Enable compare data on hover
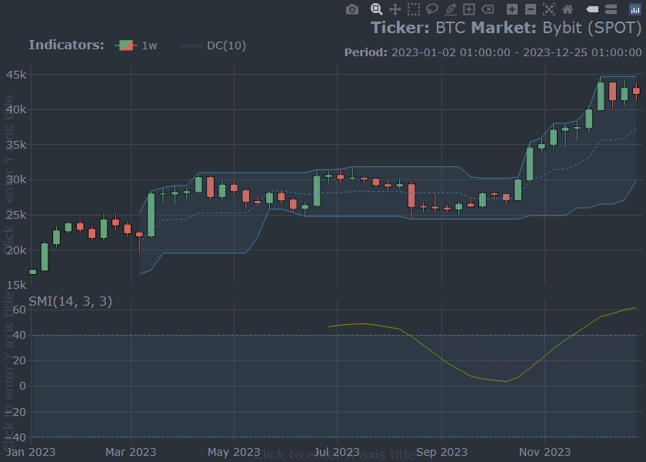 click(x=611, y=9)
